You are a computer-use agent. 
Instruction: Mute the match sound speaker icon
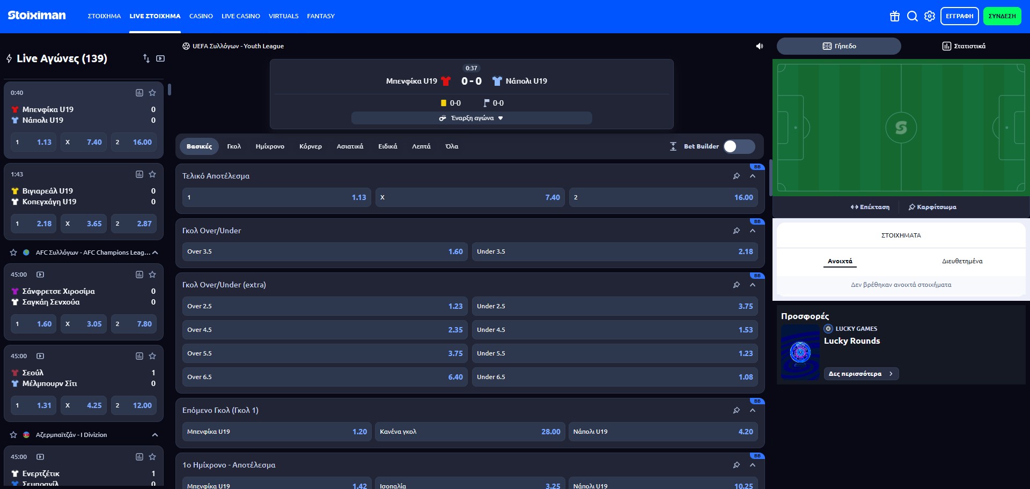pos(759,46)
